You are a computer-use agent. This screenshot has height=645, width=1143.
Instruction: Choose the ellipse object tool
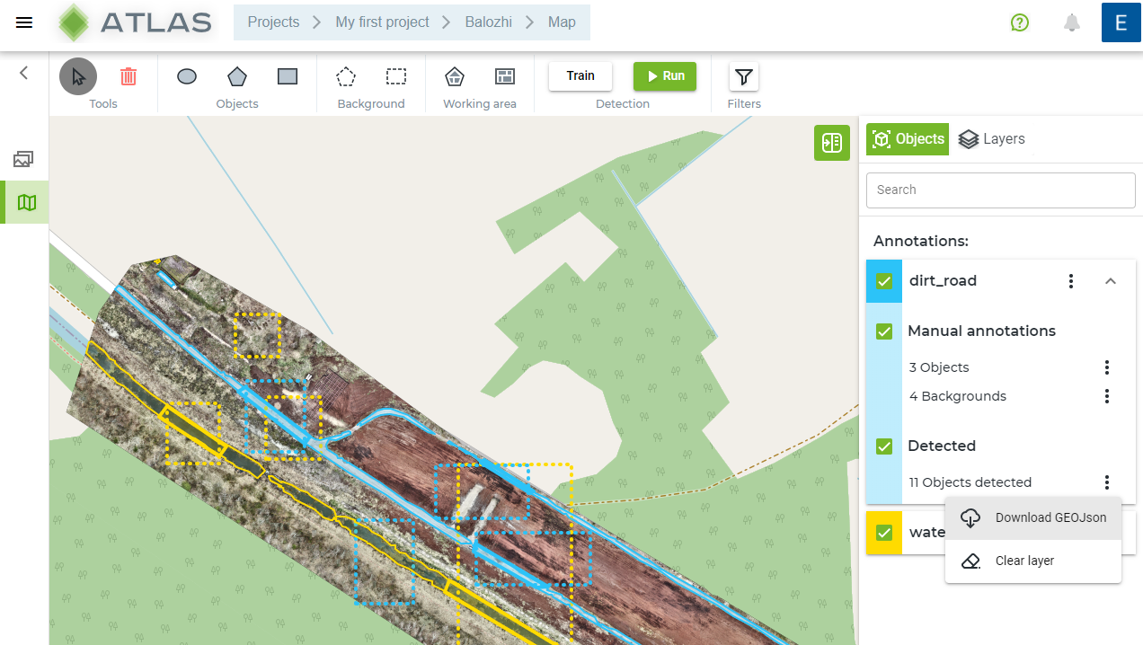point(187,76)
